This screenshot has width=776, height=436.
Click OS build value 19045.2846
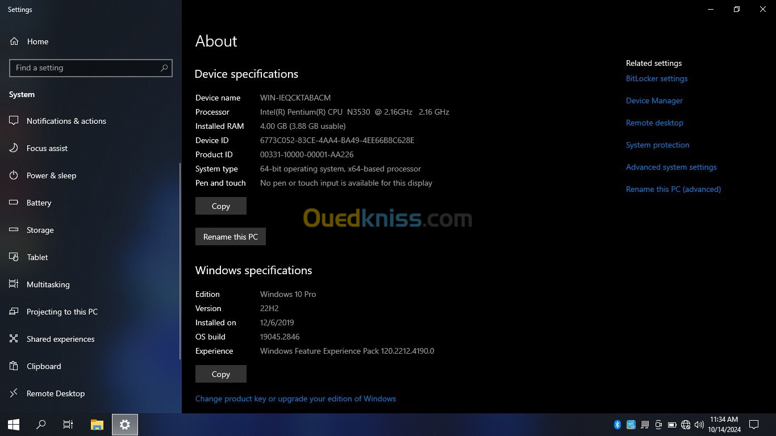click(x=280, y=337)
